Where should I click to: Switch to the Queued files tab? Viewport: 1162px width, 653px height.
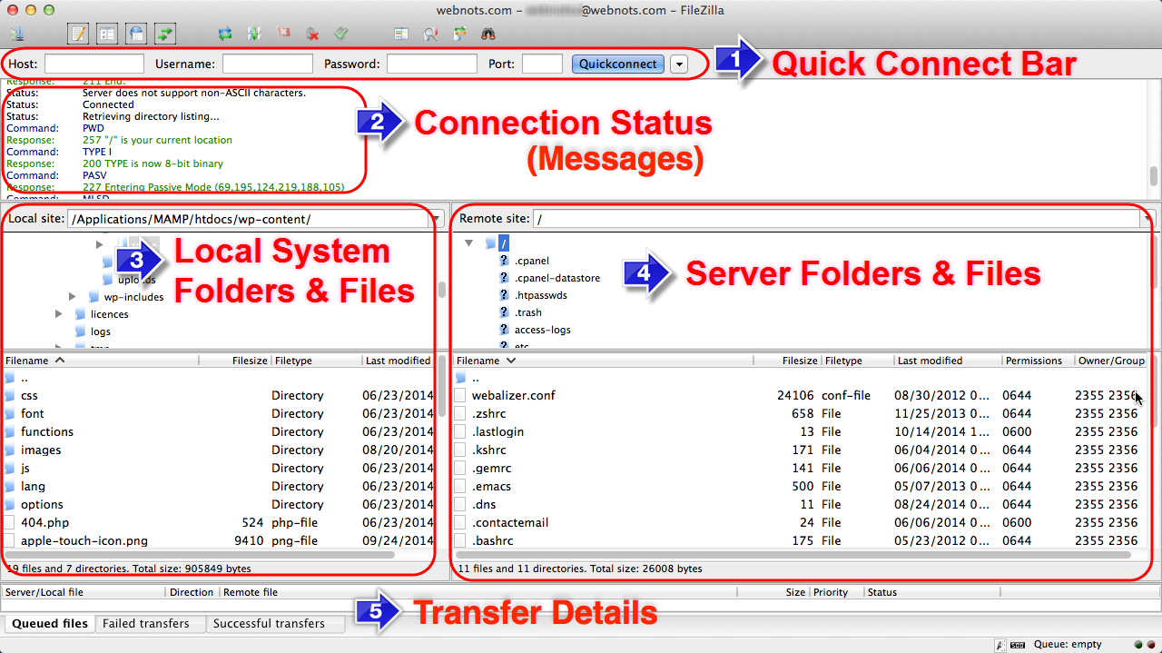50,624
